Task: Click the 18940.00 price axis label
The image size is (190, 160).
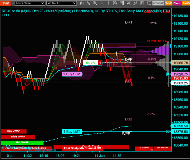Action: point(181,107)
